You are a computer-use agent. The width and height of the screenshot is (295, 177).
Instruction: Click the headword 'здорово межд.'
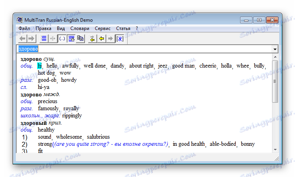[40, 94]
